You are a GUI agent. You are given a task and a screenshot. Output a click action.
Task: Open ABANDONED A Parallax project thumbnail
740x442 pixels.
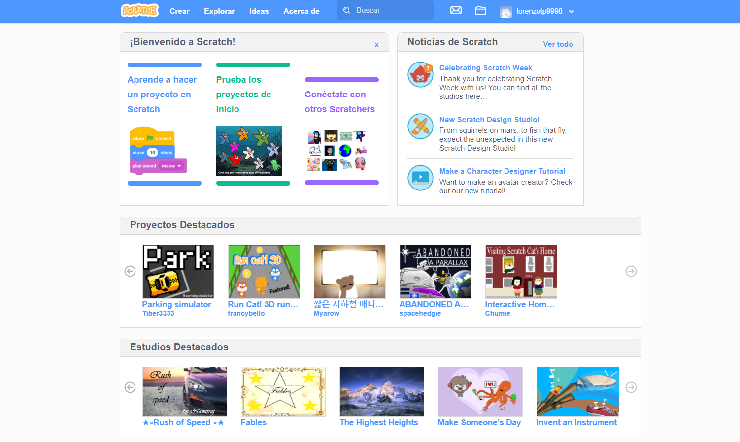coord(436,272)
